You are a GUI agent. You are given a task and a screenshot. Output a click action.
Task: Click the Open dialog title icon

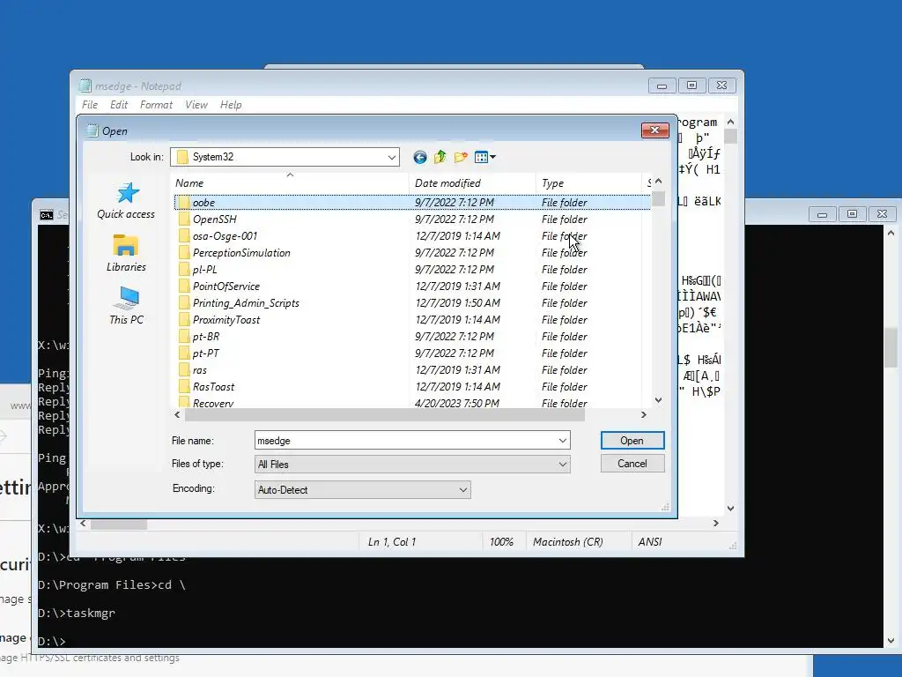tap(92, 130)
